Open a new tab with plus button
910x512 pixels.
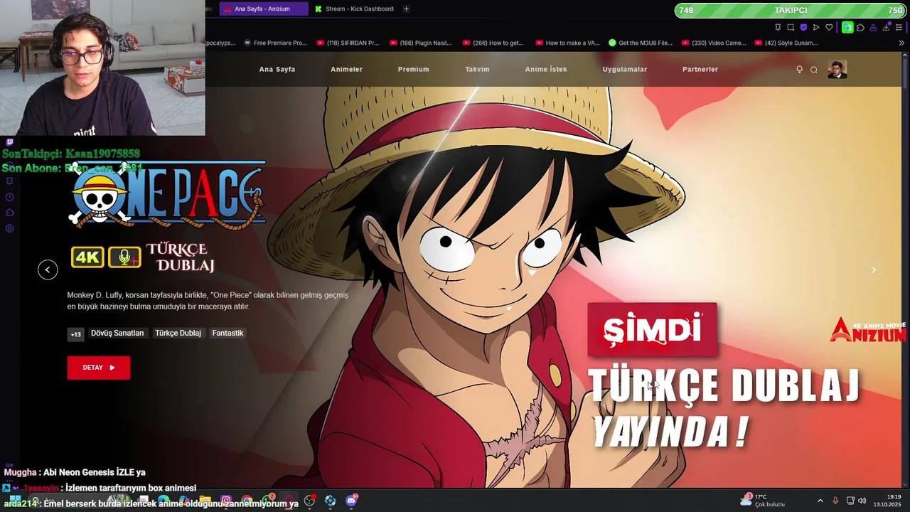point(406,9)
